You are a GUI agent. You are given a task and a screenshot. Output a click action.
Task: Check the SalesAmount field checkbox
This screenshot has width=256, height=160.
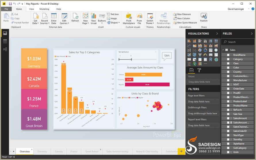(228, 118)
